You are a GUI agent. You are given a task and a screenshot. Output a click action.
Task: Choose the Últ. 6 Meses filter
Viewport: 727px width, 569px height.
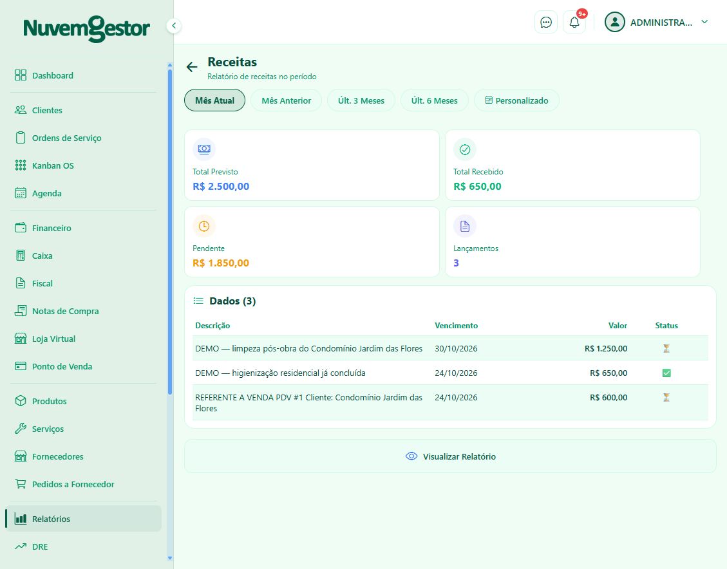click(x=435, y=100)
